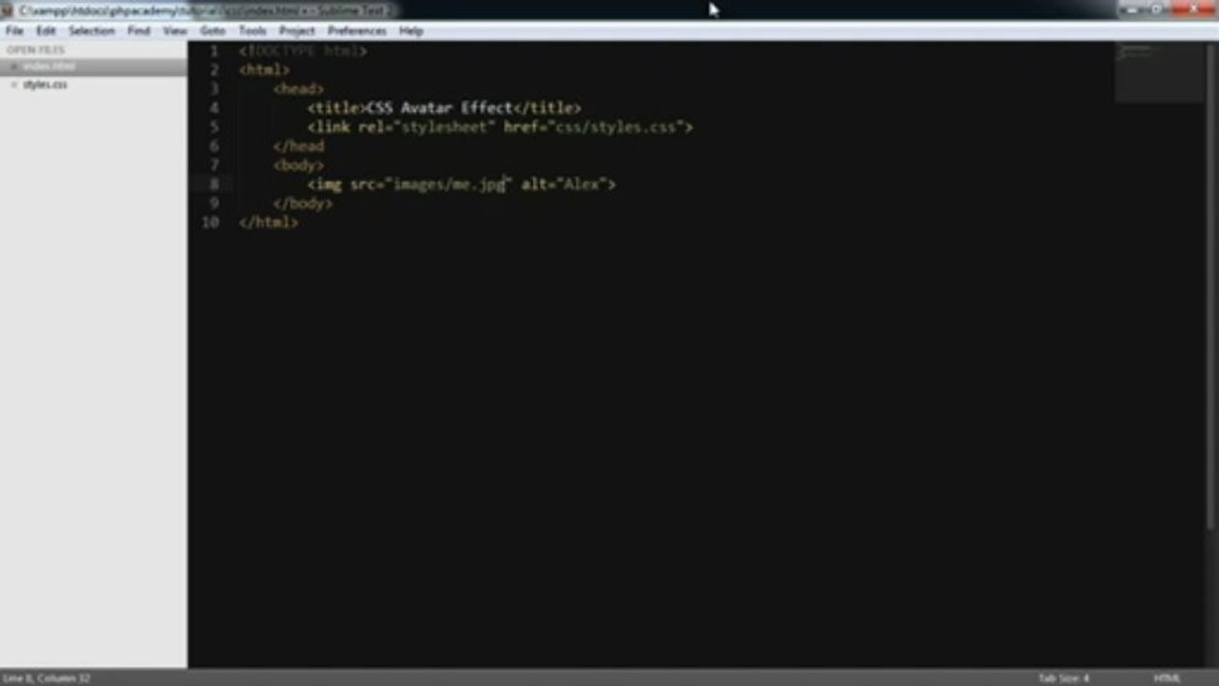
Task: Click line number 5 in the gutter
Action: pos(214,127)
